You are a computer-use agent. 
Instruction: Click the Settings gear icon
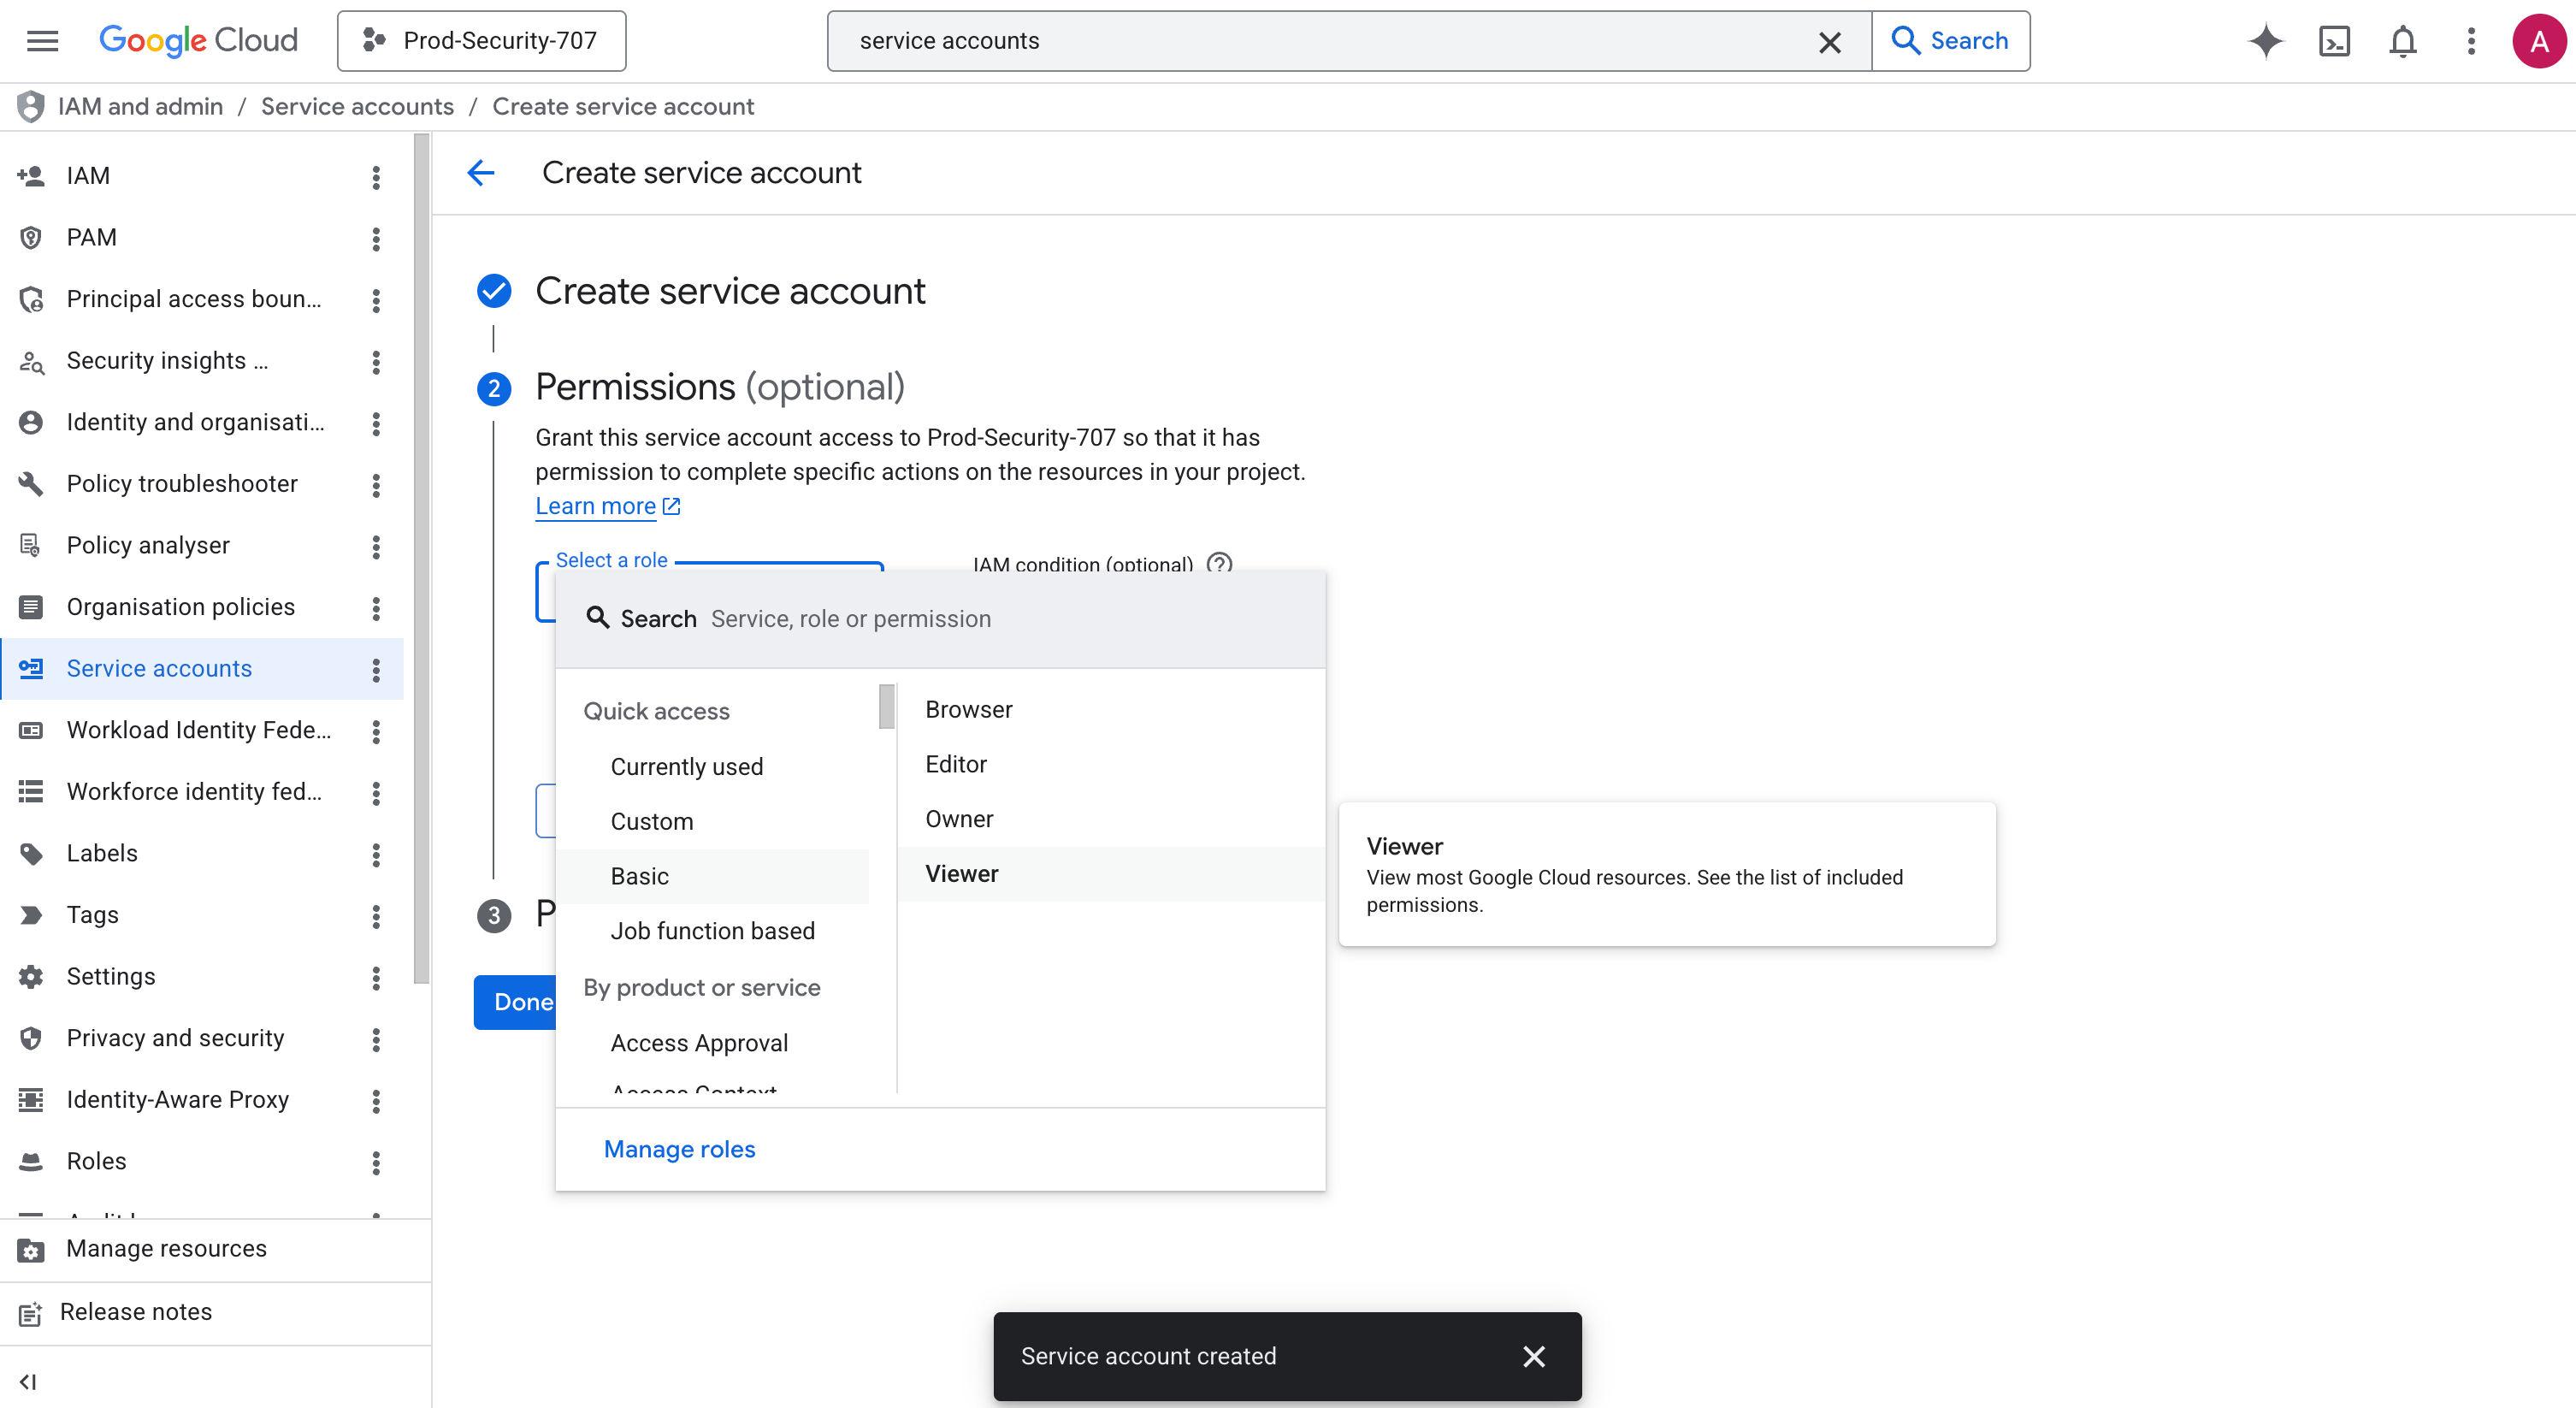[31, 977]
